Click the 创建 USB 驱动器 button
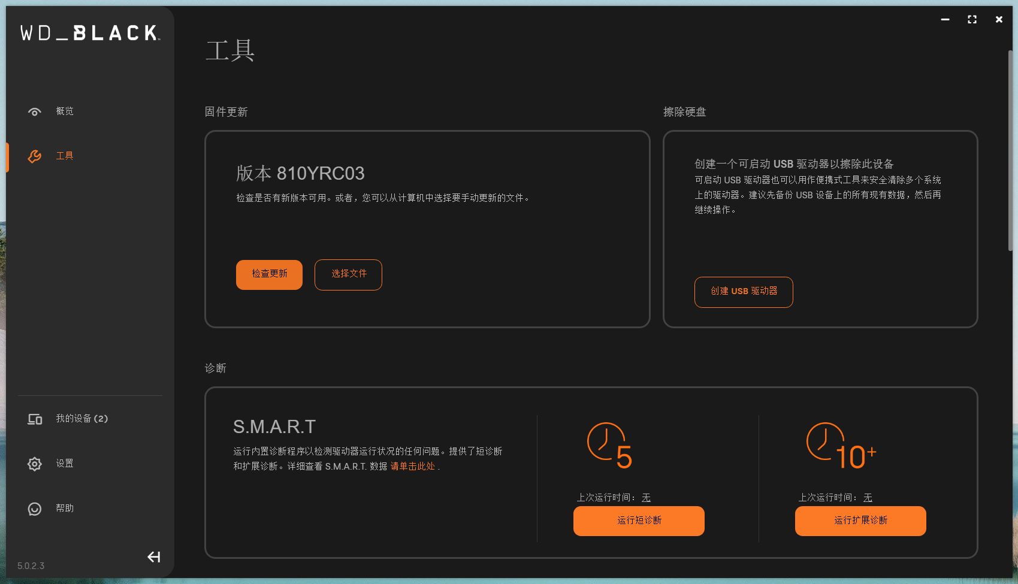Screen dimensions: 1018x584 click(x=744, y=292)
